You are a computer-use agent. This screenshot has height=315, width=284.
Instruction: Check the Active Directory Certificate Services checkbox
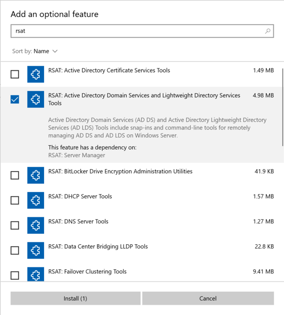15,74
